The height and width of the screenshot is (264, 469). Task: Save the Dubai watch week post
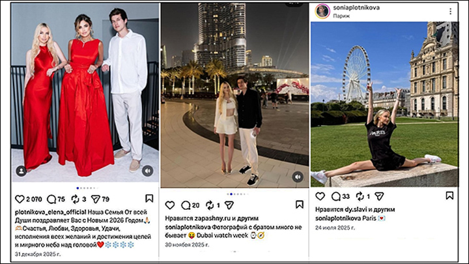point(300,205)
